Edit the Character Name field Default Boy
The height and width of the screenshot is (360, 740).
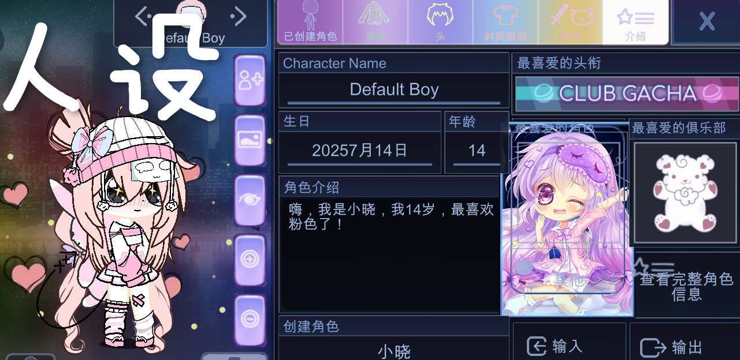pos(394,91)
